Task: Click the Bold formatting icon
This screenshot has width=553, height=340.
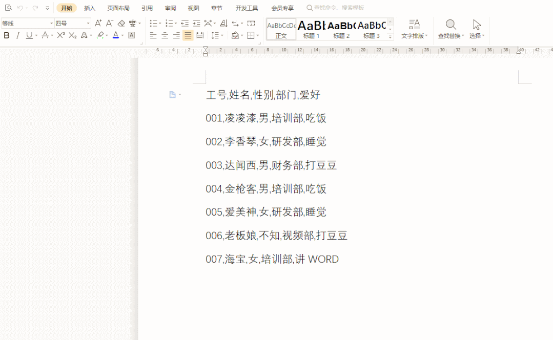Action: point(7,35)
